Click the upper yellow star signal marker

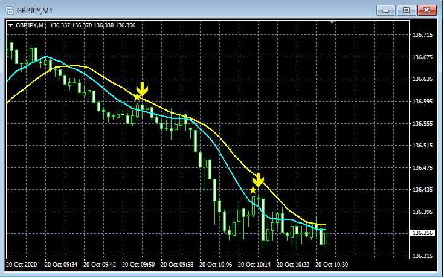pyautogui.click(x=137, y=97)
